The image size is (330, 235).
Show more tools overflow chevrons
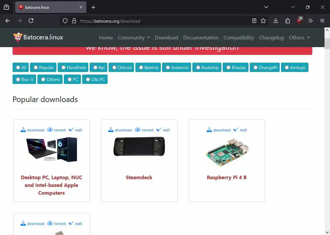pyautogui.click(x=310, y=21)
